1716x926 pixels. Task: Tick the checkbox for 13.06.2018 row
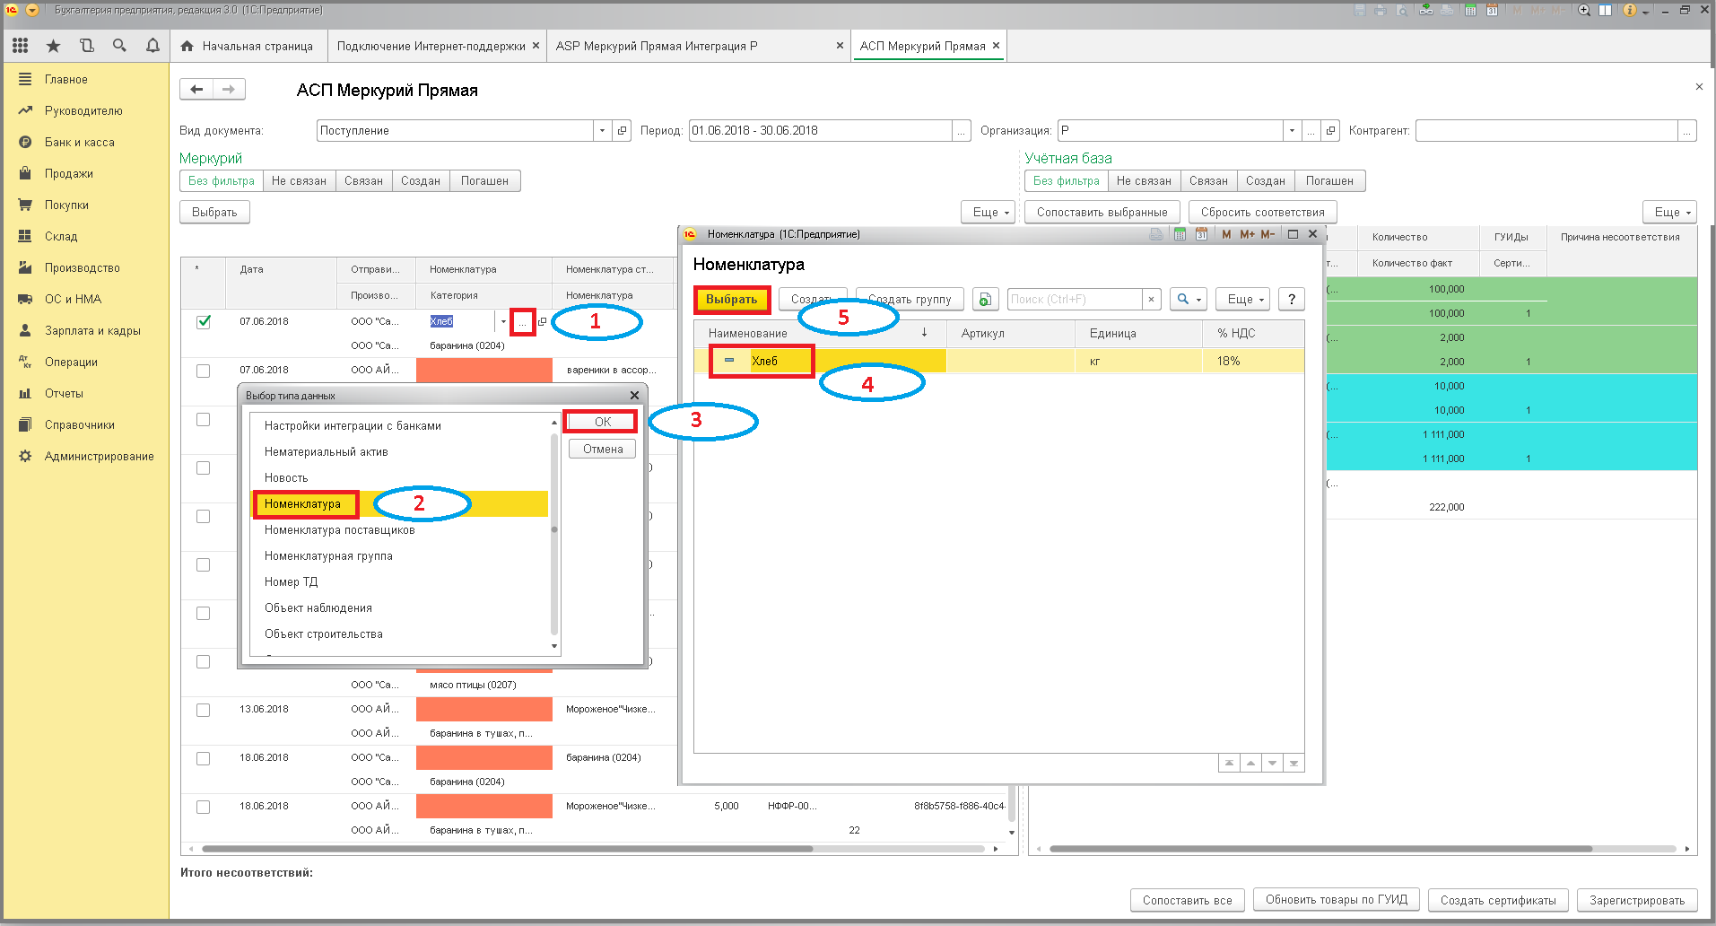point(204,710)
